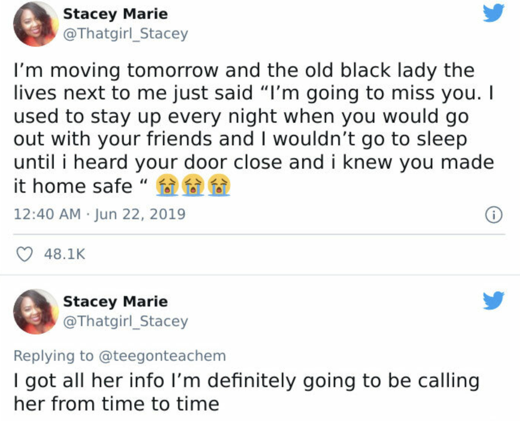This screenshot has width=520, height=421.
Task: Click the Twitter bird logo on the first tweet
Action: [x=493, y=13]
